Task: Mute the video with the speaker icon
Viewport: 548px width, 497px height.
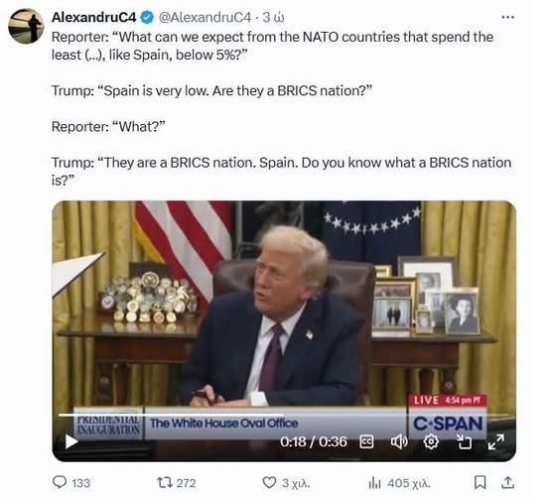Action: pyautogui.click(x=399, y=441)
